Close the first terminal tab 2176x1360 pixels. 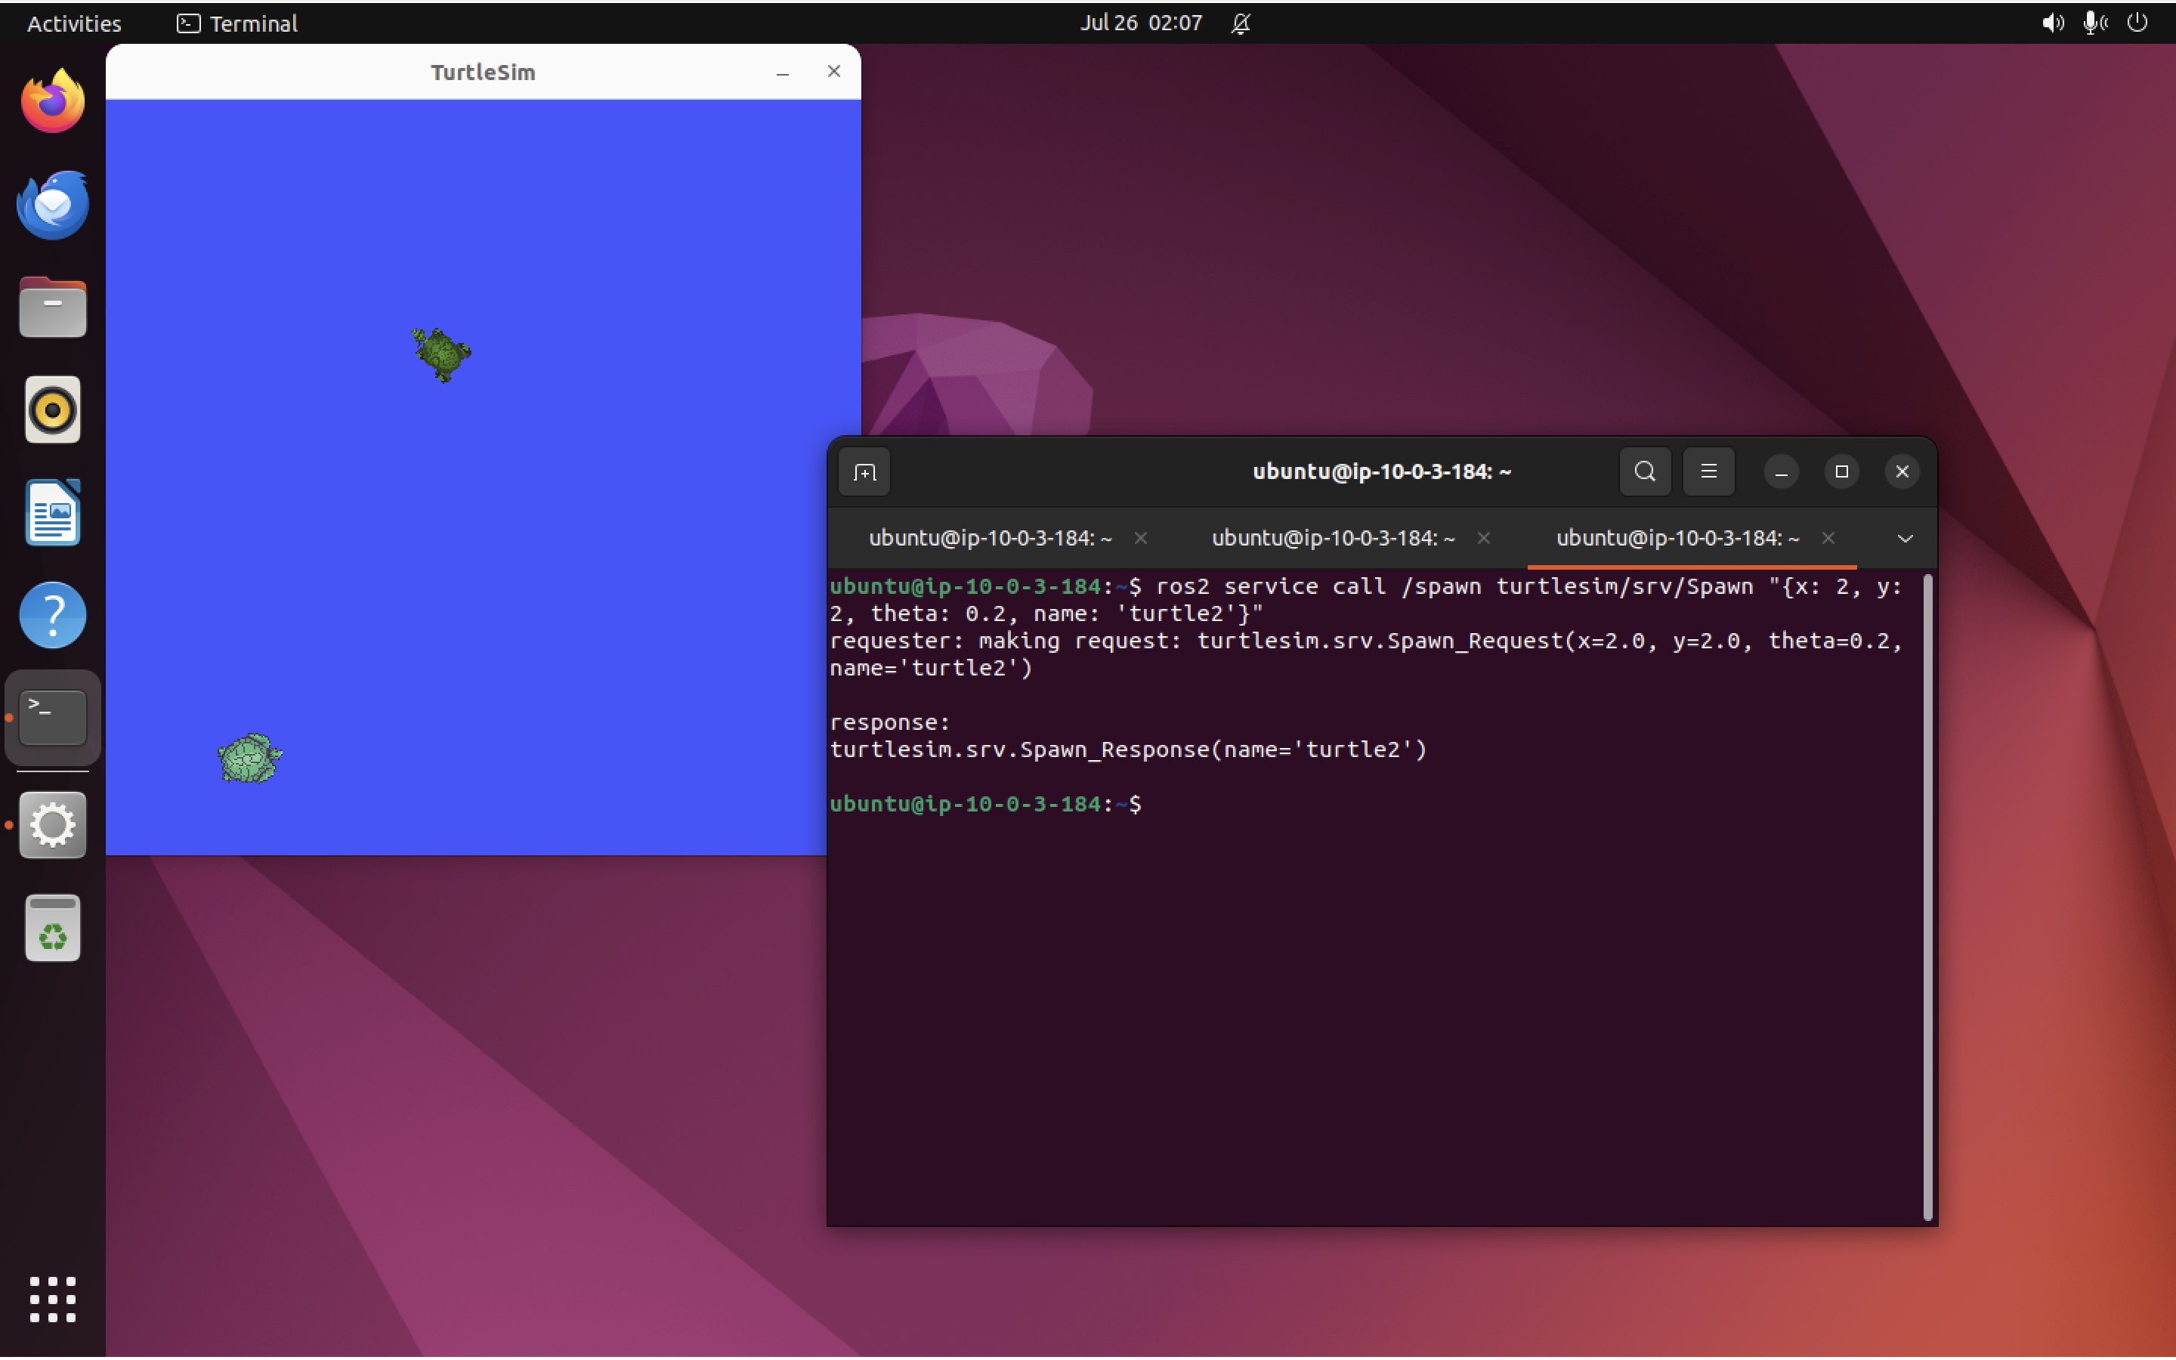click(x=1140, y=539)
